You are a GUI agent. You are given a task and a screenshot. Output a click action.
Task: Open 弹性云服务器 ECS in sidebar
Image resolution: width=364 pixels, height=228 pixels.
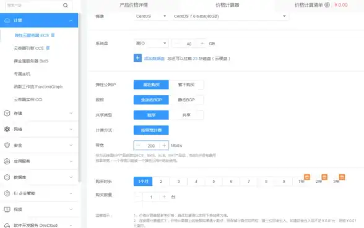(32, 35)
